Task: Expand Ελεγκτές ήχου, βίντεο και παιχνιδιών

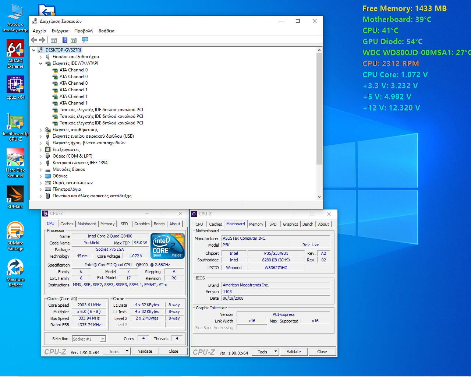Action: tap(40, 143)
